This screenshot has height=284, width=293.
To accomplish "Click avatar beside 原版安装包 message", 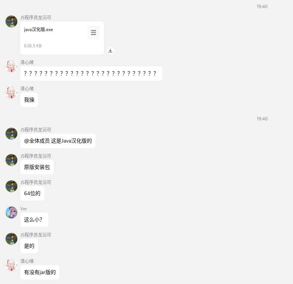I will click(x=11, y=160).
